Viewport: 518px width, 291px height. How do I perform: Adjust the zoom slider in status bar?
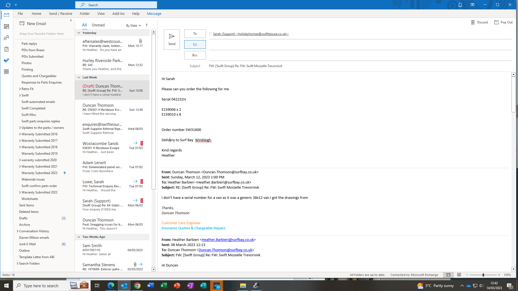[483, 275]
